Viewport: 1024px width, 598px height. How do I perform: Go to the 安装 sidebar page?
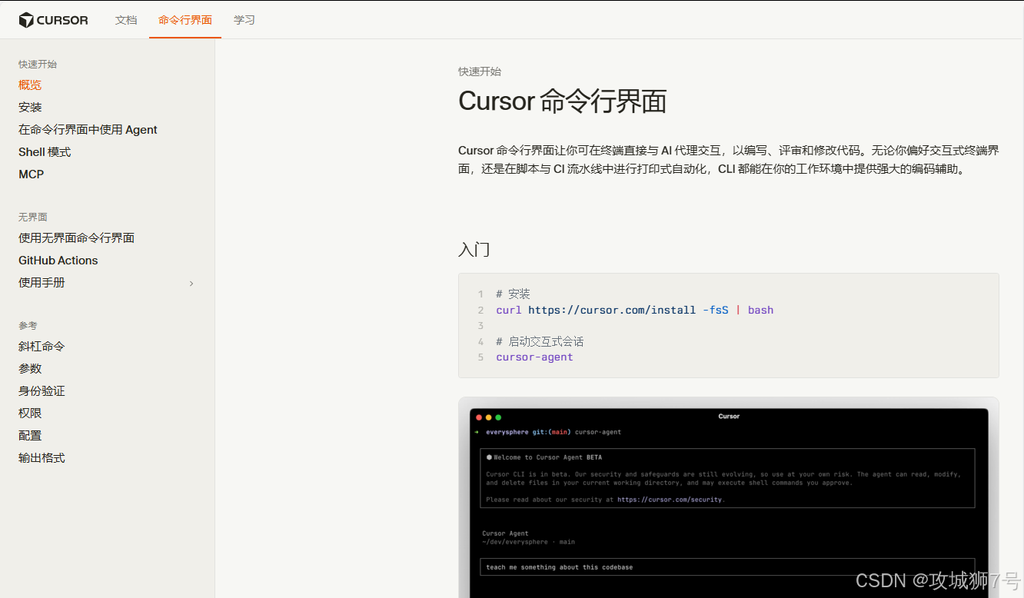point(30,108)
